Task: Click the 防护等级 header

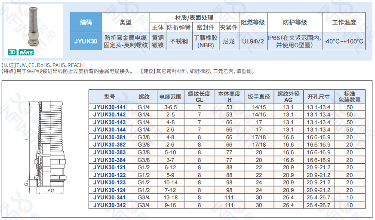Action: tap(295, 22)
